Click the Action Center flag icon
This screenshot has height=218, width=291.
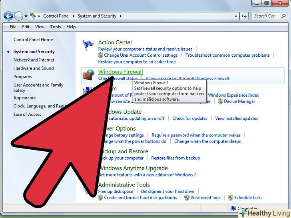click(88, 46)
